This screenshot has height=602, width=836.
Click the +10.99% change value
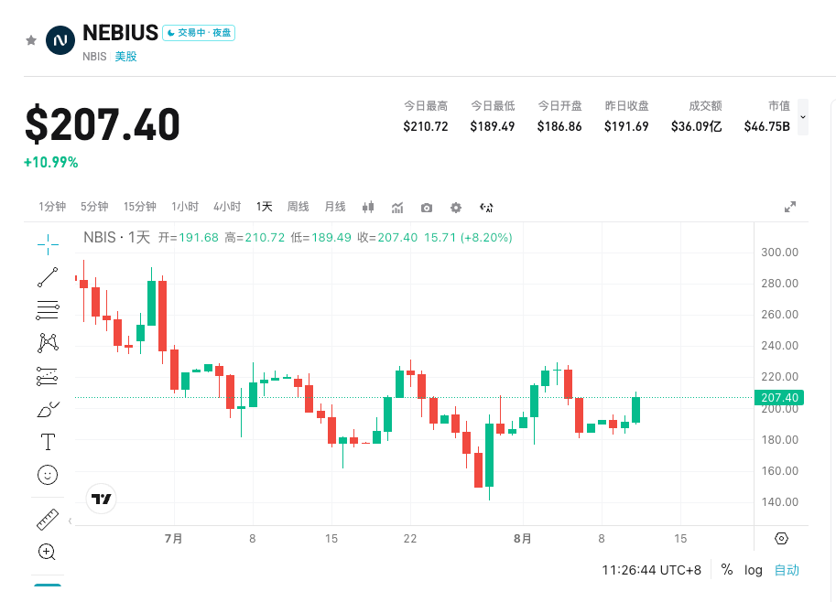(51, 163)
